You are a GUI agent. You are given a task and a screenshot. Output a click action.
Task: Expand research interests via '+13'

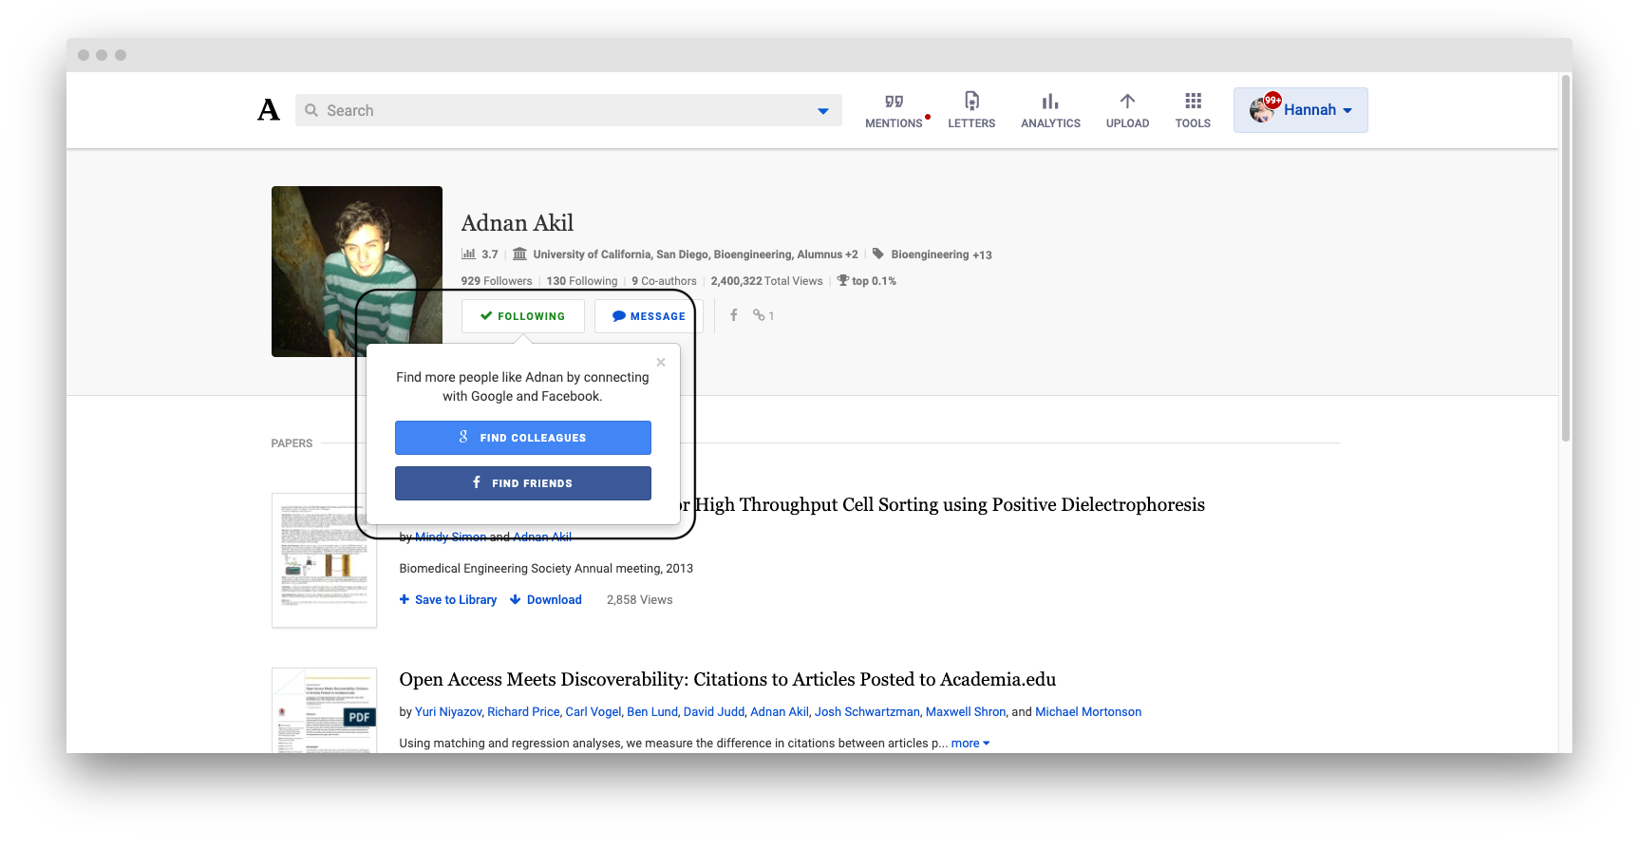pyautogui.click(x=982, y=254)
